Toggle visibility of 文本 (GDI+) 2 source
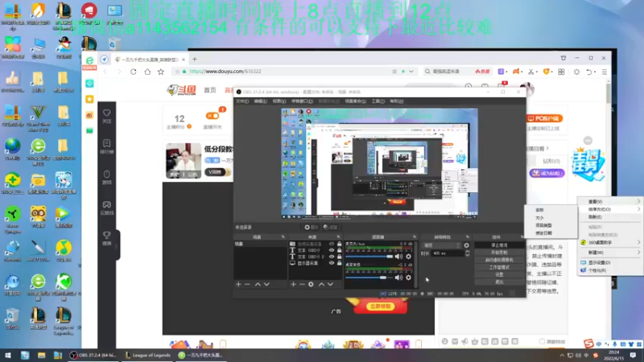The image size is (644, 362). [x=332, y=257]
